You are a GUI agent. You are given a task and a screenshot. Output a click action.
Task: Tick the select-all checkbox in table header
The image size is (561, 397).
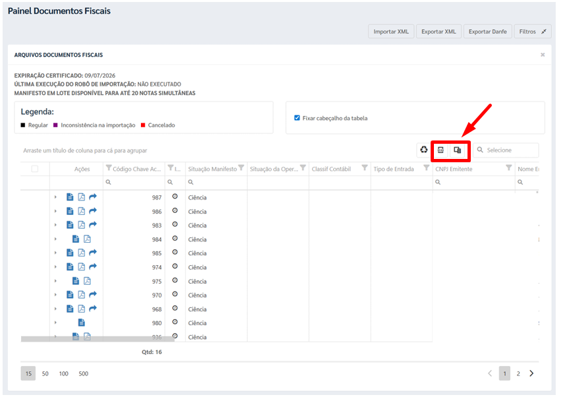point(35,169)
